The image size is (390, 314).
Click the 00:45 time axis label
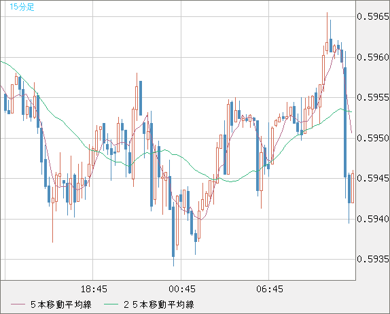click(182, 289)
